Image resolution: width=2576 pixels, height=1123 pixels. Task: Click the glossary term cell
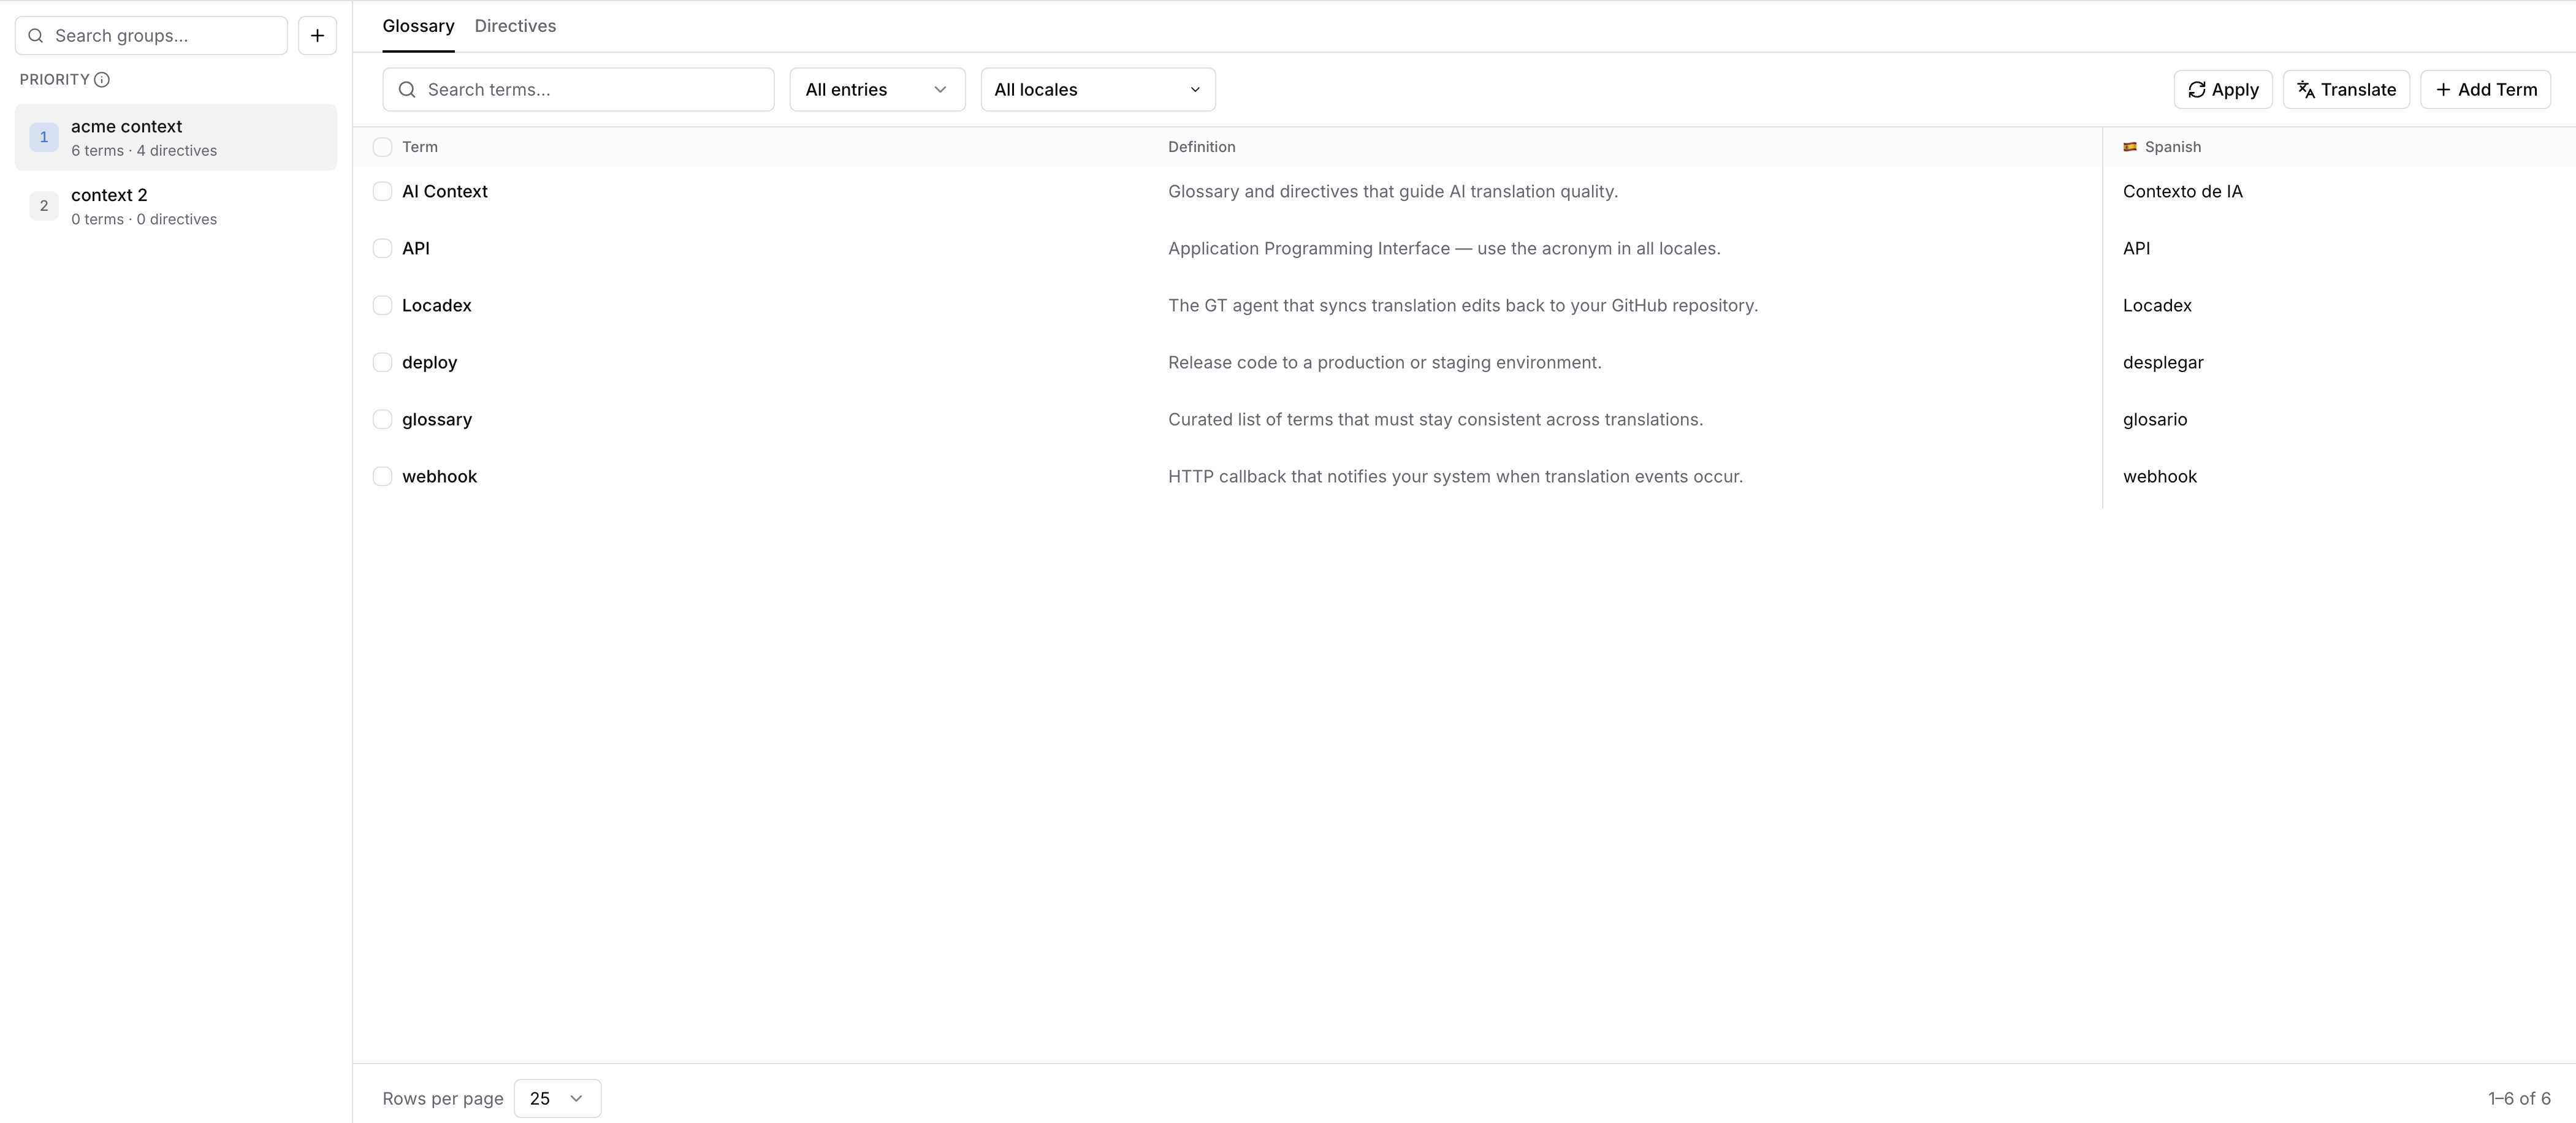(437, 419)
